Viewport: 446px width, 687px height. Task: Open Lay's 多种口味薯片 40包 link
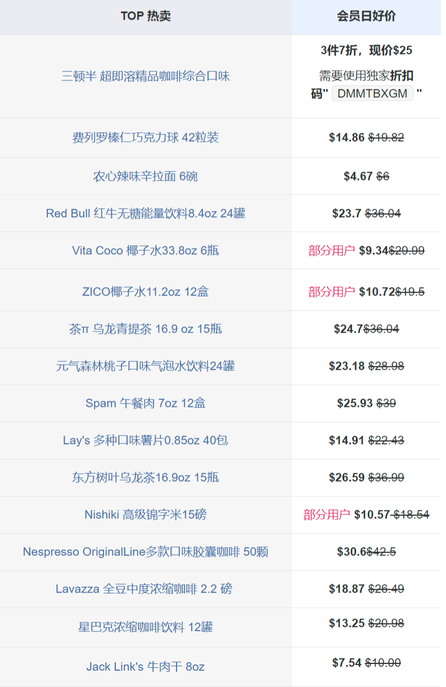tap(145, 440)
